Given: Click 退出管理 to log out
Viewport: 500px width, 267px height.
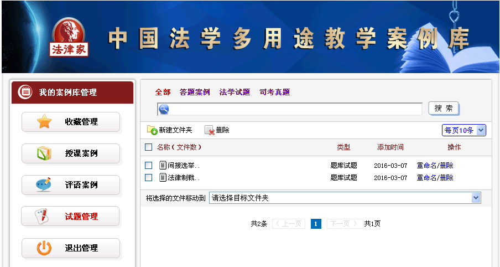Looking at the screenshot, I should 71,248.
